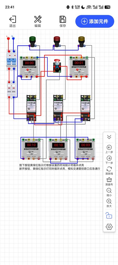Undo with 上一步 arrow icon

pos(109,149)
